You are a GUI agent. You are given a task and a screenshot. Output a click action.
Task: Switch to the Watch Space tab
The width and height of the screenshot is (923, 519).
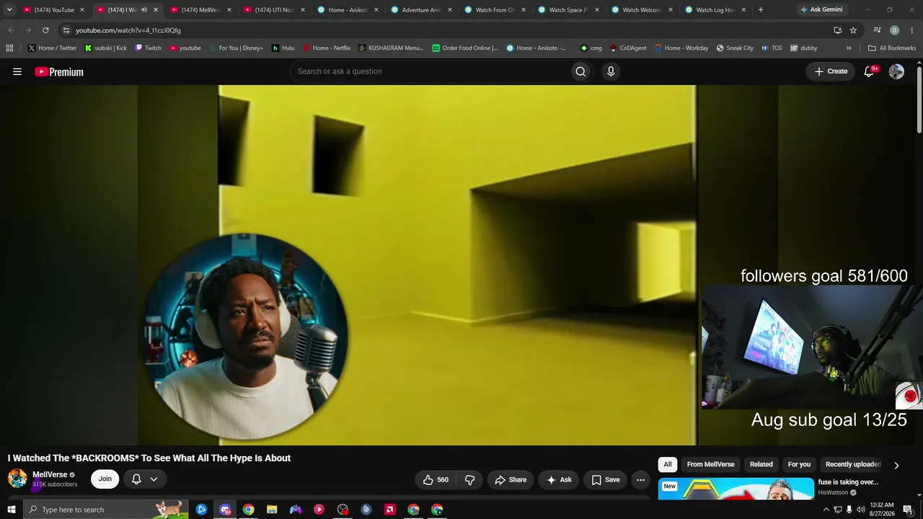tap(568, 10)
